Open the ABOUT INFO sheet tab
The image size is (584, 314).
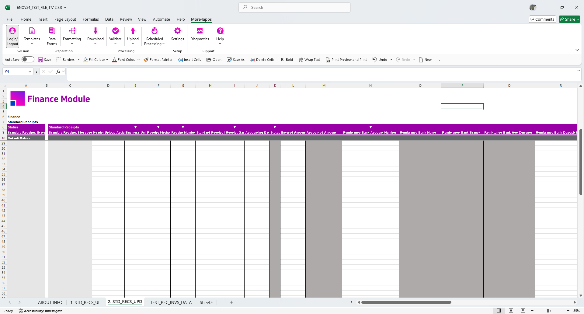coord(50,302)
